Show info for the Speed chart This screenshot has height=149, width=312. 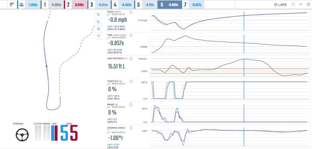click(x=131, y=12)
